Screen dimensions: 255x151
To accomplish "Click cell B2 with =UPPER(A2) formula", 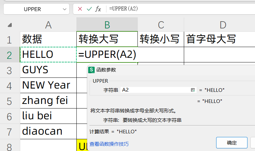I will tap(107, 55).
